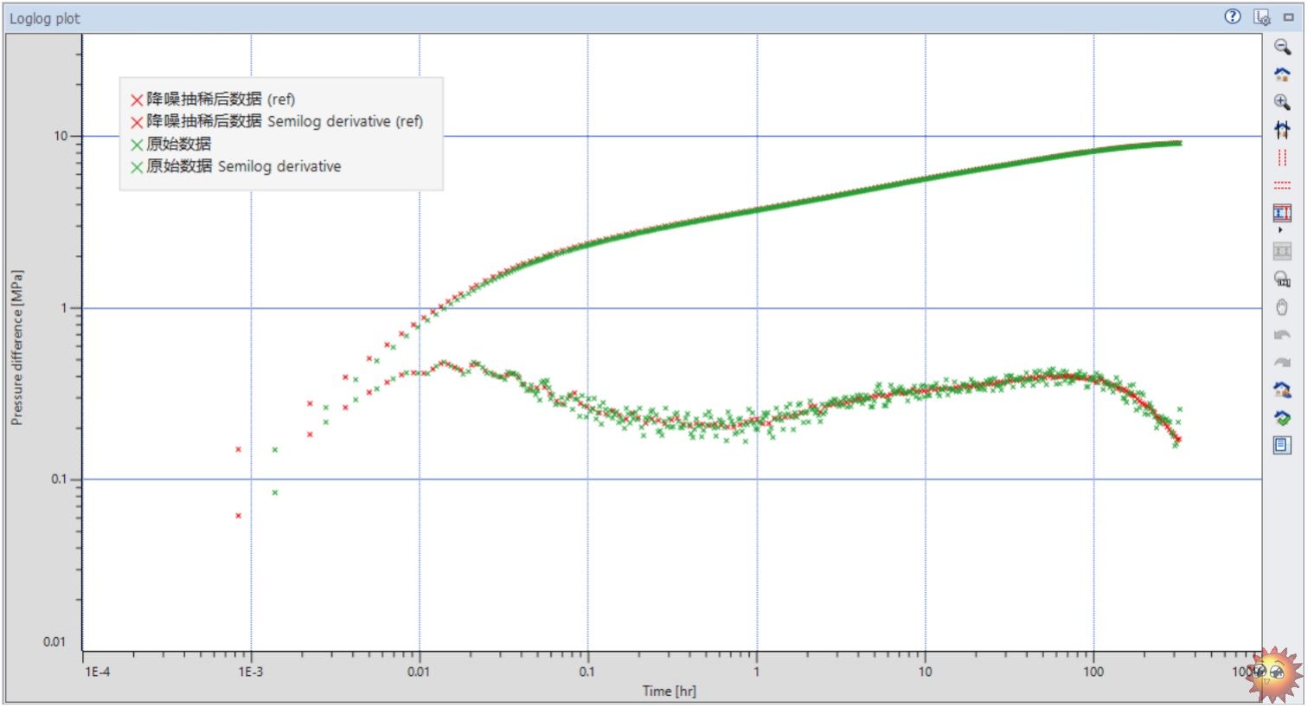The image size is (1308, 708).
Task: Click the zoom out magnifier icon
Action: 1282,47
